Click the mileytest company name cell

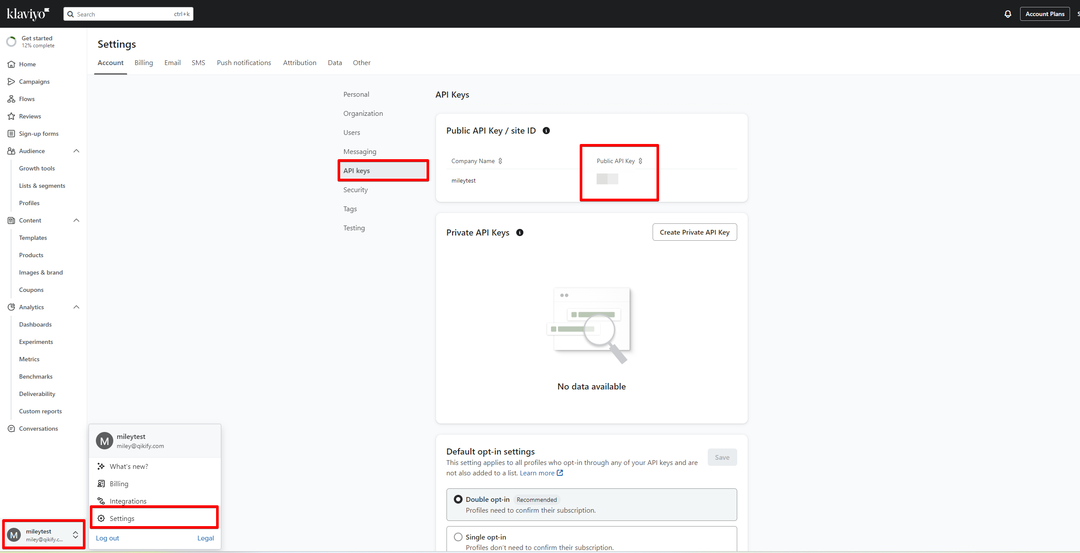[463, 180]
